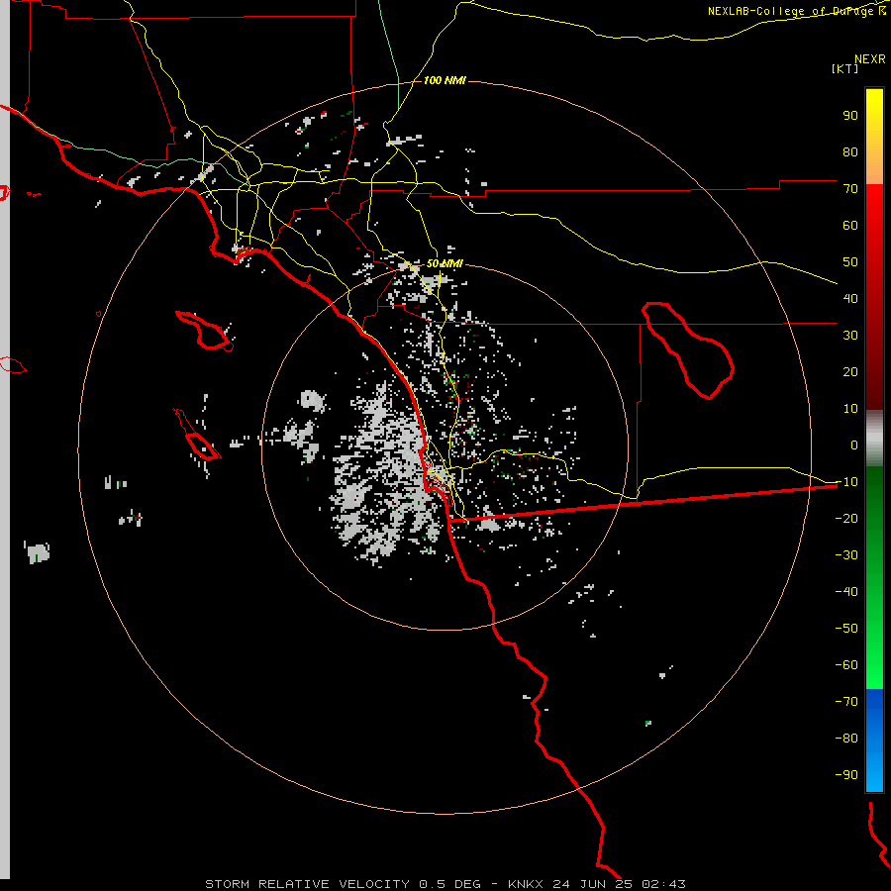Select the -10 value on velocity scale
Image resolution: width=891 pixels, height=891 pixels.
[846, 482]
